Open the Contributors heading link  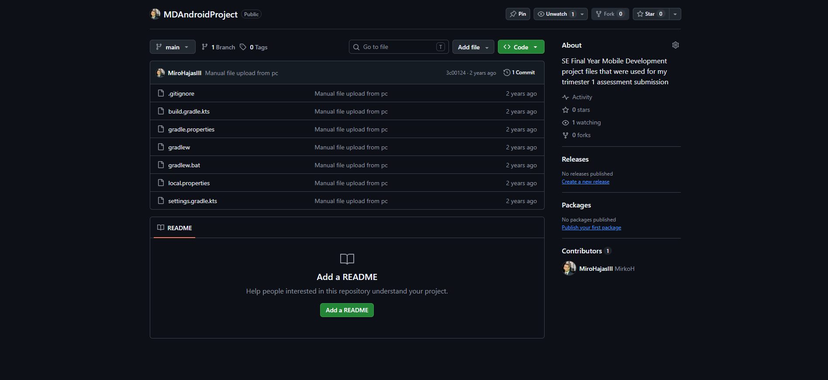pos(586,251)
